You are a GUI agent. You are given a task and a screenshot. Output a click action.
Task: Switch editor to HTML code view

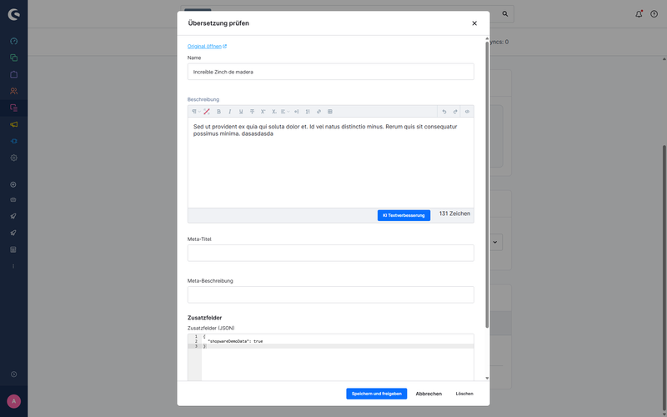click(x=467, y=112)
